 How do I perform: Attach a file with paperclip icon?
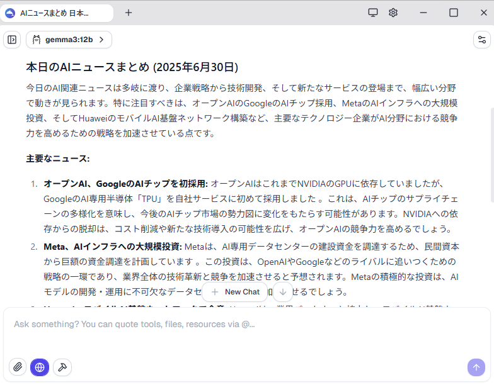(18, 367)
